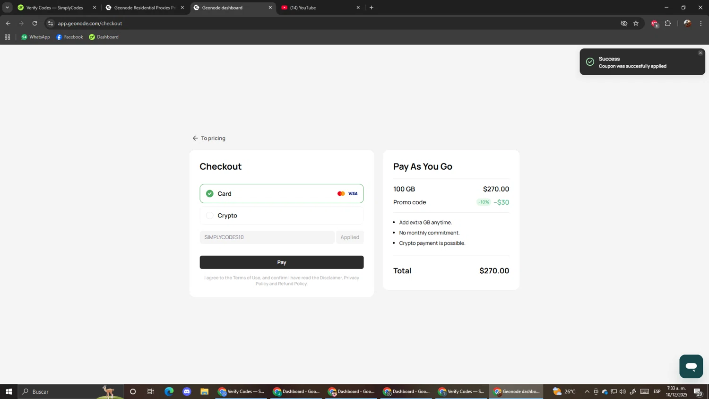Image resolution: width=709 pixels, height=399 pixels.
Task: Close the Geonode dashboard tab
Action: point(270,8)
